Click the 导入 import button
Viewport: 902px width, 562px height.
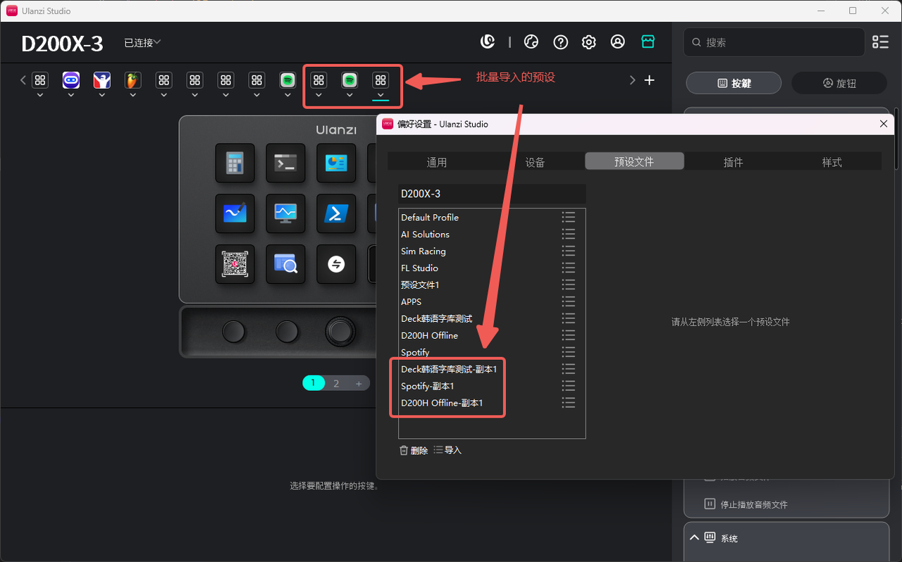[447, 451]
